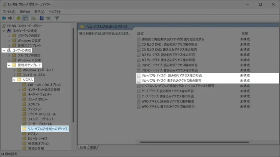Click 未構成 status of すべてのリムーバブル記憶域クラス row
Screen dimensions: 280x157
pyautogui.click(x=245, y=86)
